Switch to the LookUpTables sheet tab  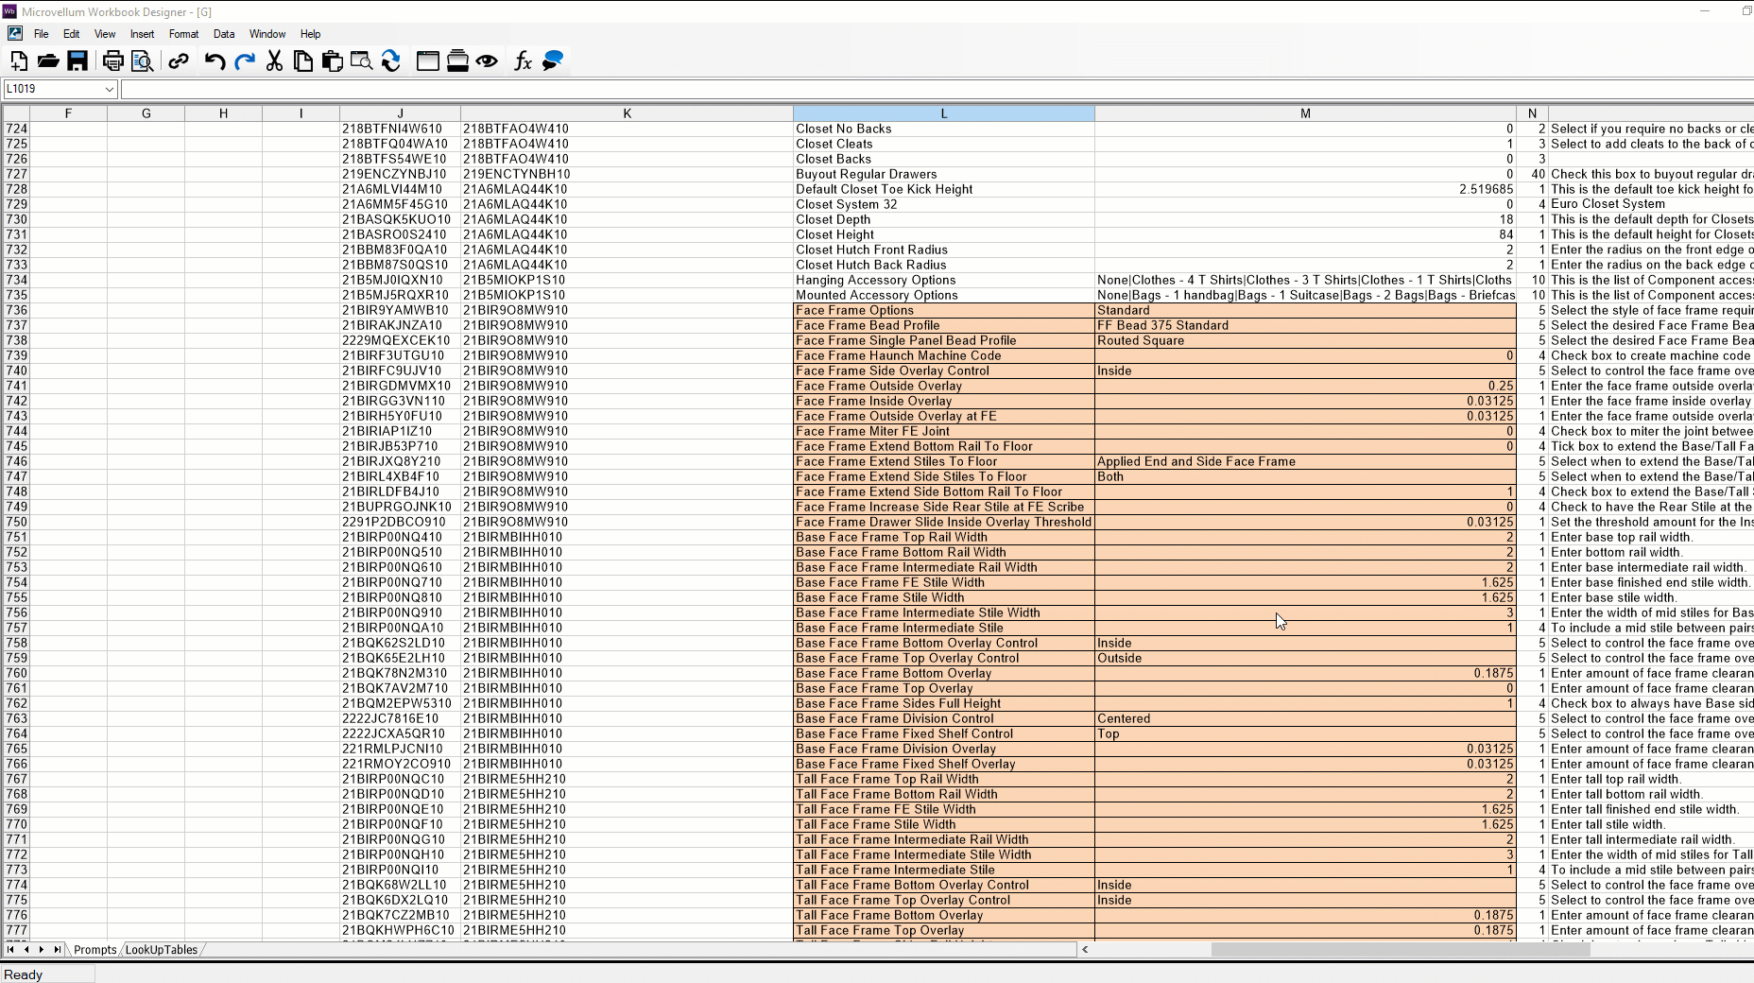[x=162, y=950]
